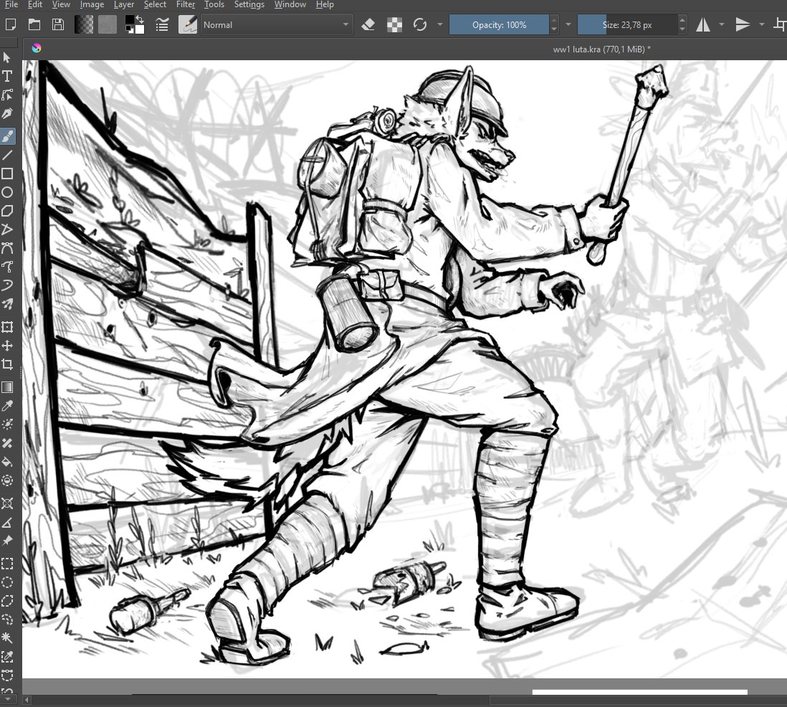Select the Ellipse tool
Image resolution: width=787 pixels, height=707 pixels.
[7, 192]
